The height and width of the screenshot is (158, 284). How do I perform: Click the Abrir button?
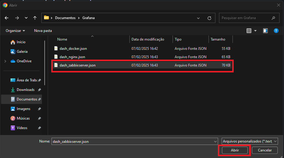(x=235, y=150)
